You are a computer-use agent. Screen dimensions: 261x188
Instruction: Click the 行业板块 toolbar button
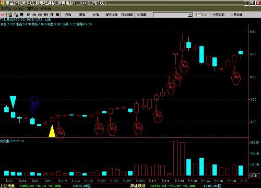click(x=127, y=15)
